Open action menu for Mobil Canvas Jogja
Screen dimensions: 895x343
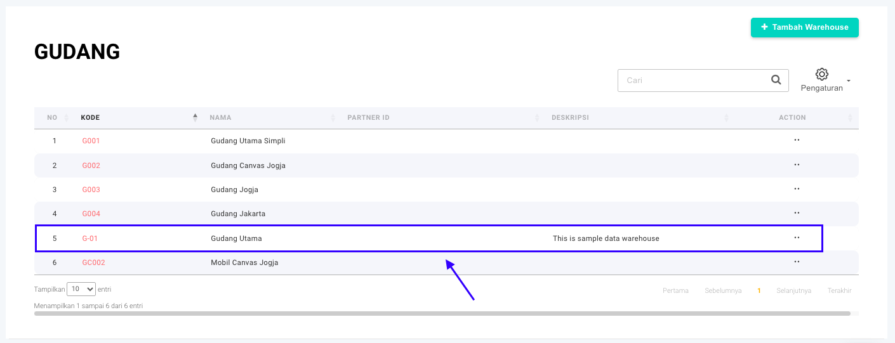[797, 262]
